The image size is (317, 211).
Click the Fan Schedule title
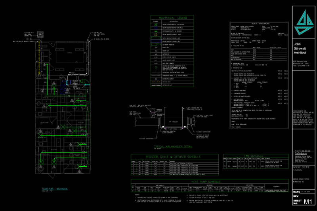tap(253, 157)
